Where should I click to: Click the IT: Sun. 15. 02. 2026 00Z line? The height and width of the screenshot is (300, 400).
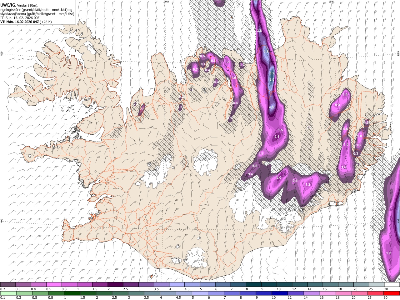click(20, 18)
